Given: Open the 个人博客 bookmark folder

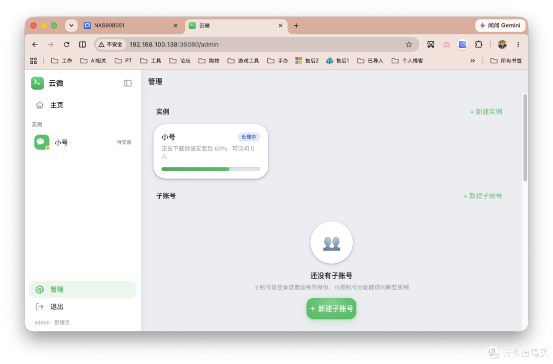Looking at the screenshot, I should (408, 60).
